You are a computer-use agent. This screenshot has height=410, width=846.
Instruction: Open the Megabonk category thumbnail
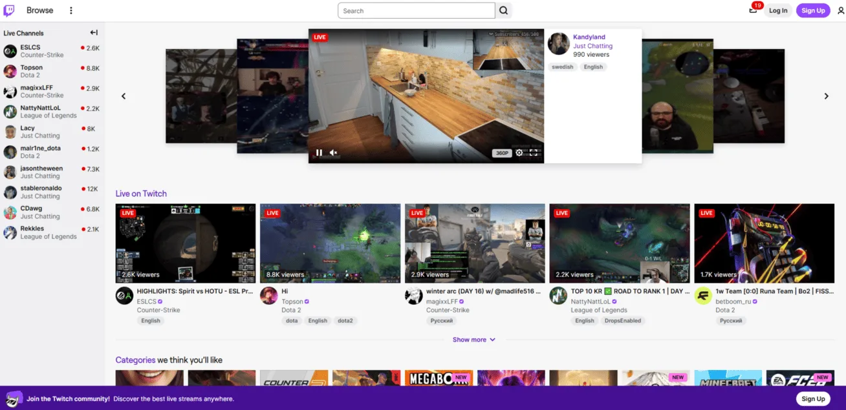pyautogui.click(x=439, y=378)
